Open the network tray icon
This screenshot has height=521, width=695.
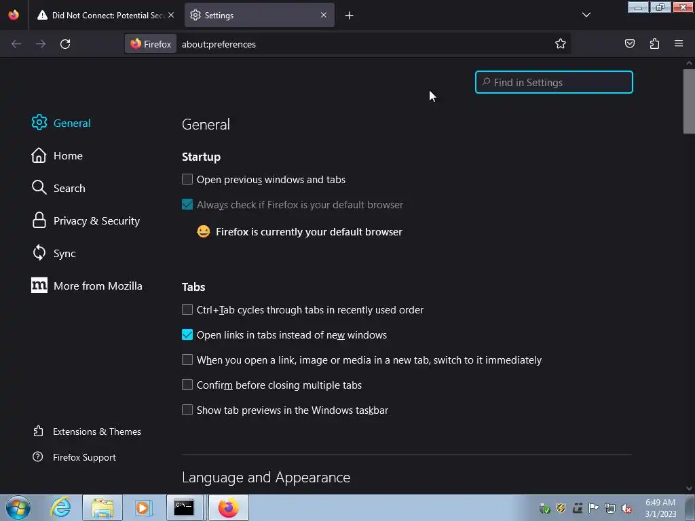coord(610,509)
